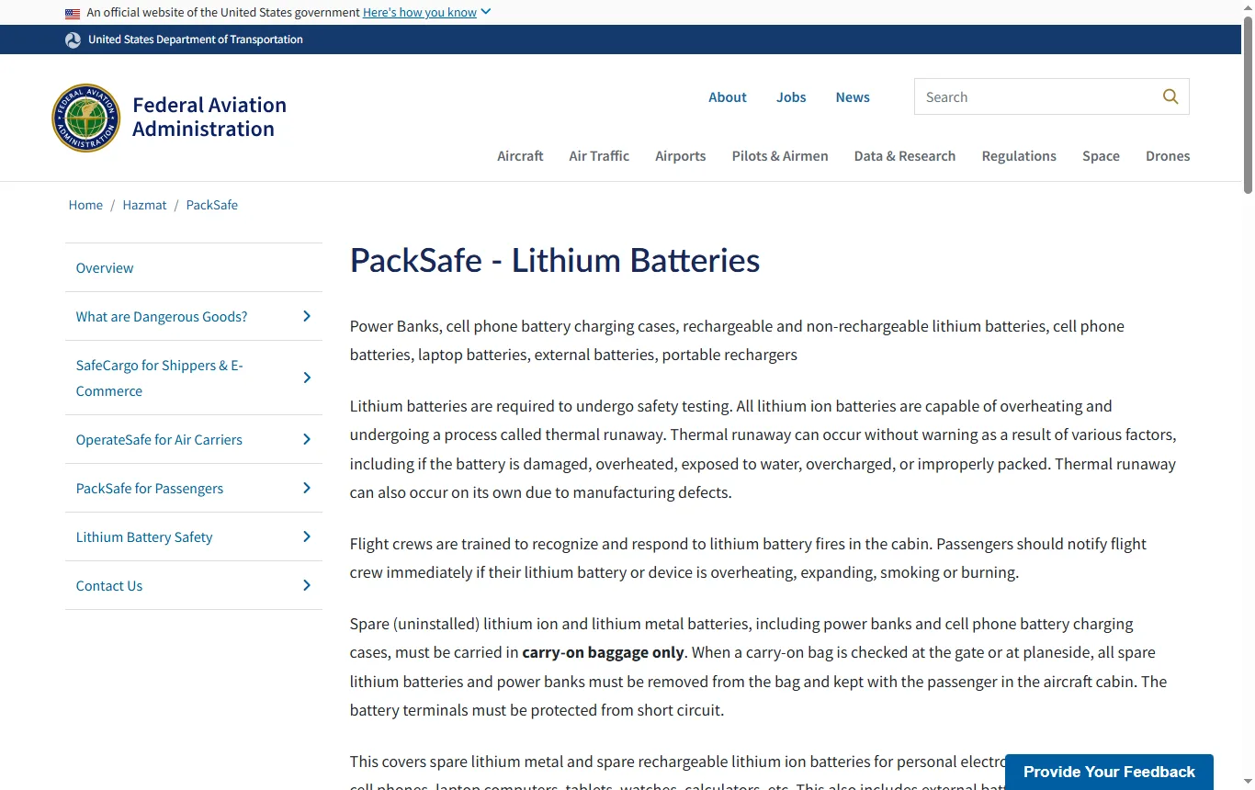Open the Data & Research menu
Screen dimensions: 1255x790
(905, 156)
